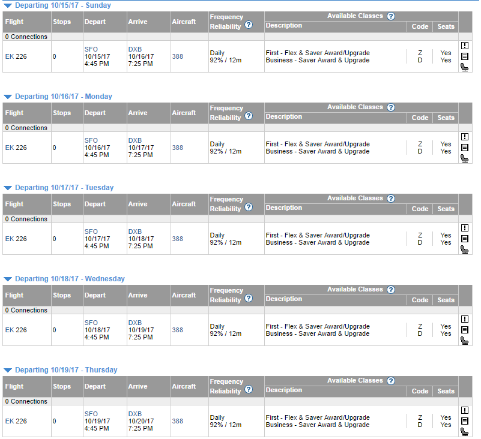Screen dimensions: 481x439
Task: Click DXB airport link arriving 10/18/17
Action: tap(135, 231)
